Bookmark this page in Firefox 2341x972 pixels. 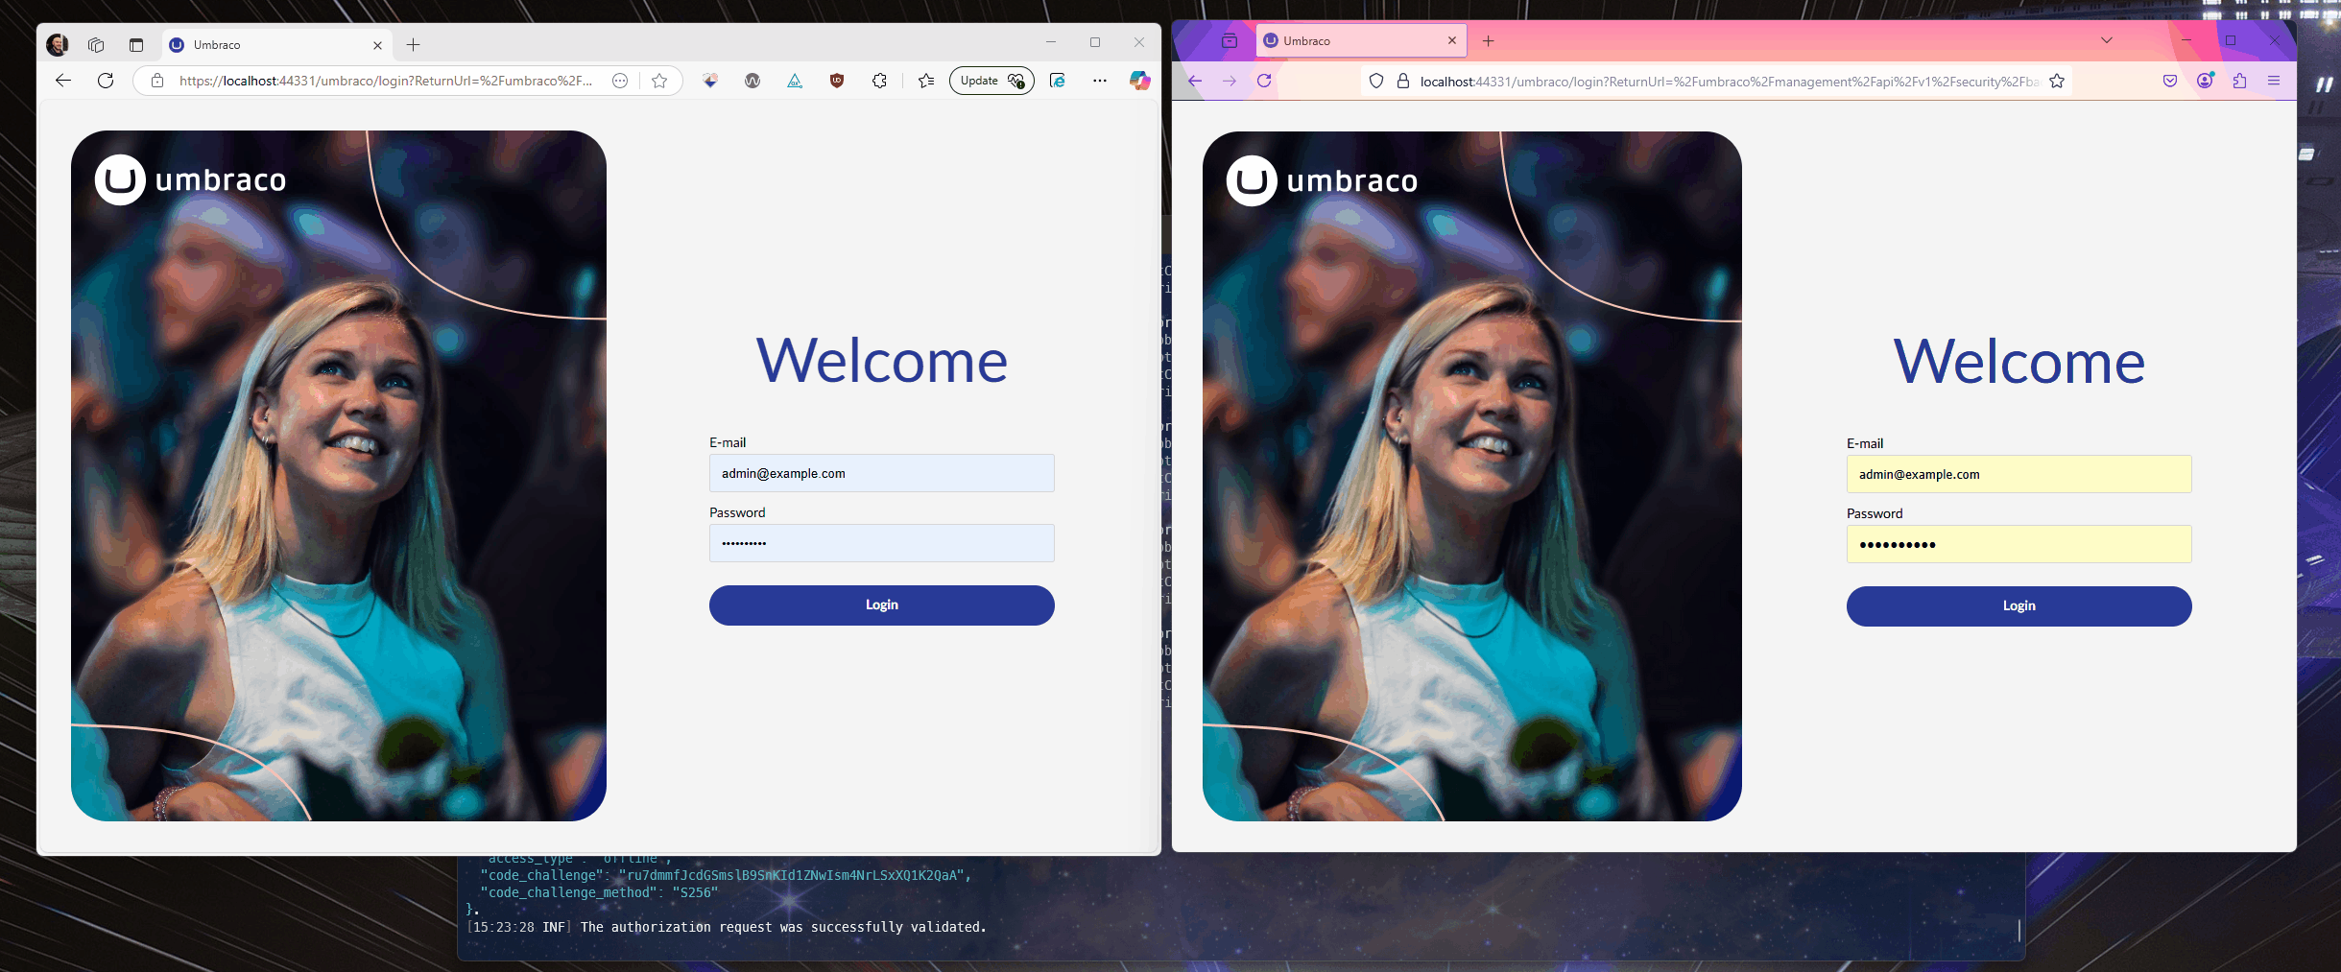tap(2057, 82)
